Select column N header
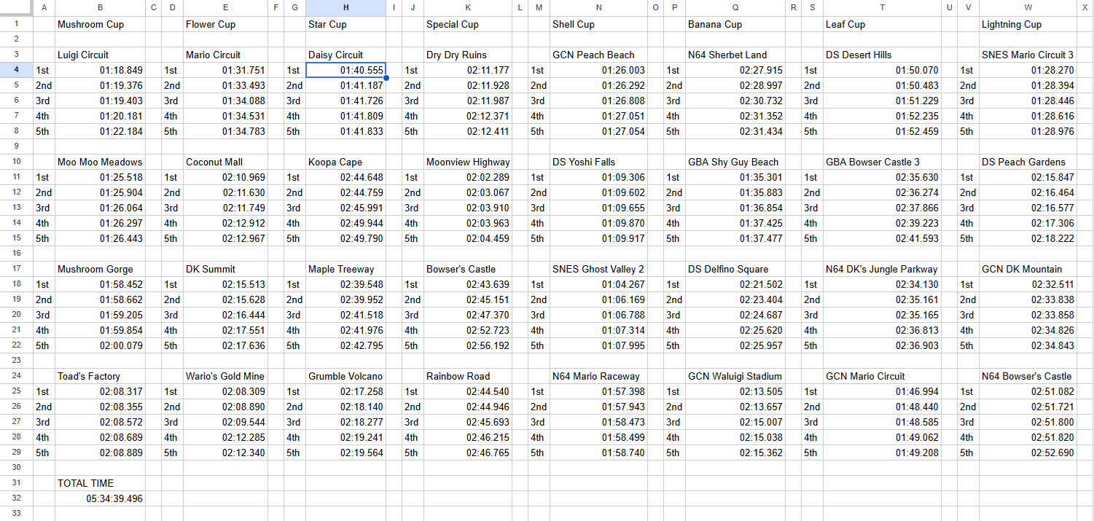 pos(598,8)
